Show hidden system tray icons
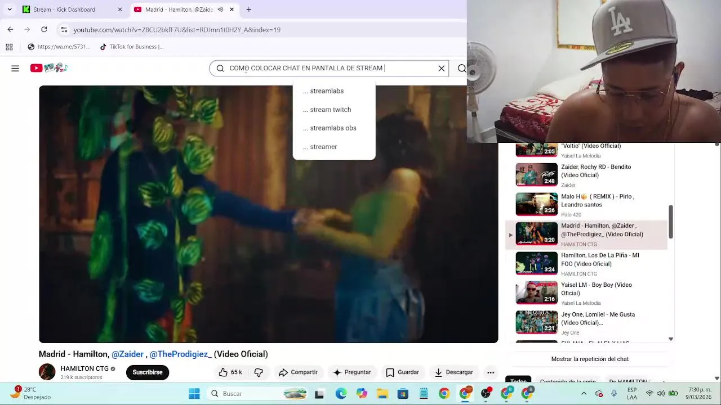721x405 pixels. pos(584,394)
